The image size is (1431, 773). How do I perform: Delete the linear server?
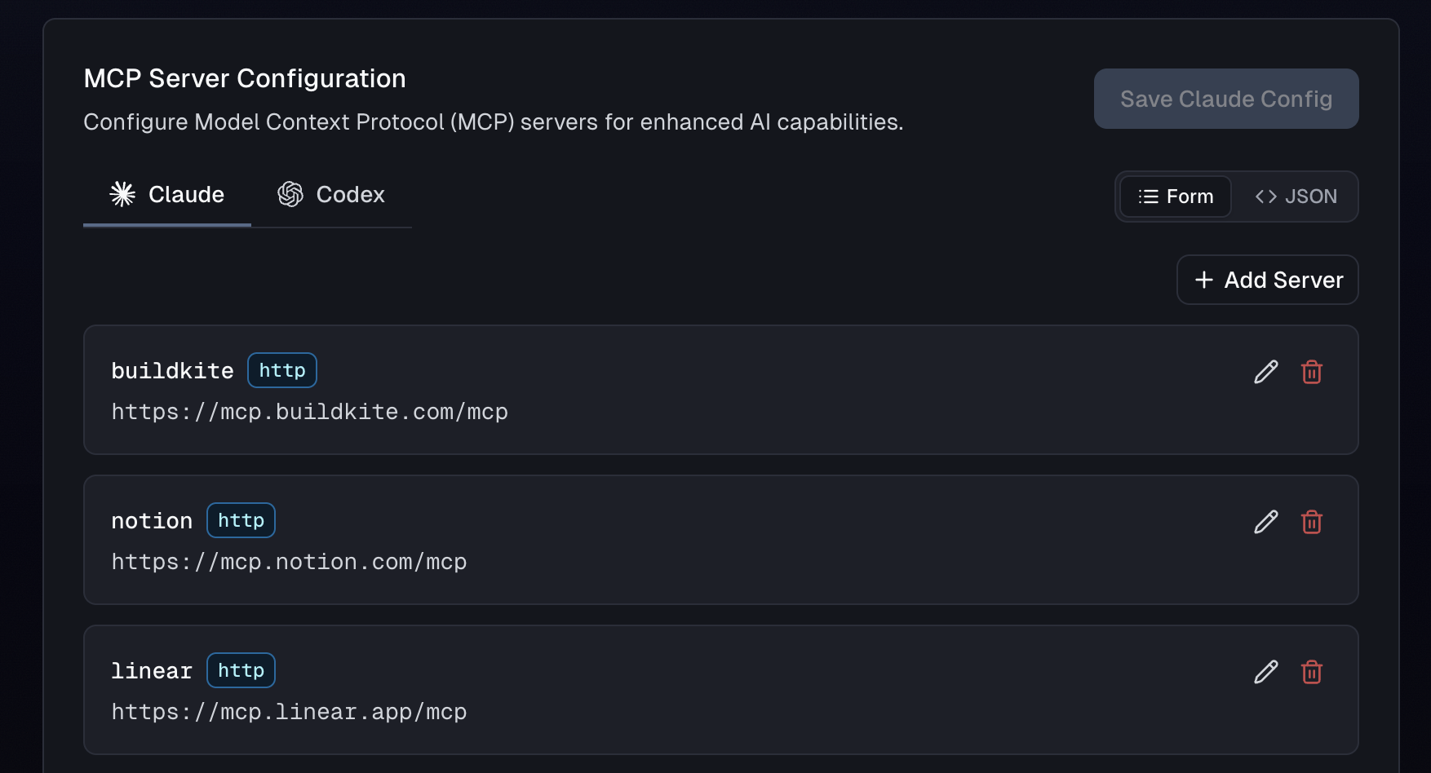[x=1311, y=672]
